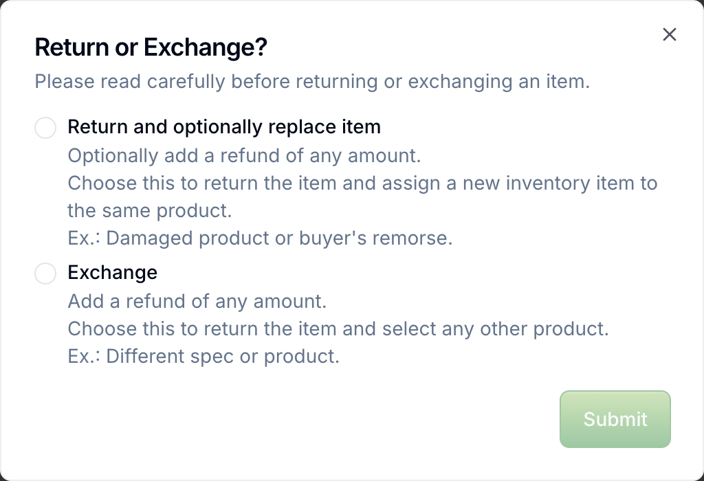Select the Exchange radio button
The width and height of the screenshot is (704, 481).
[x=45, y=273]
